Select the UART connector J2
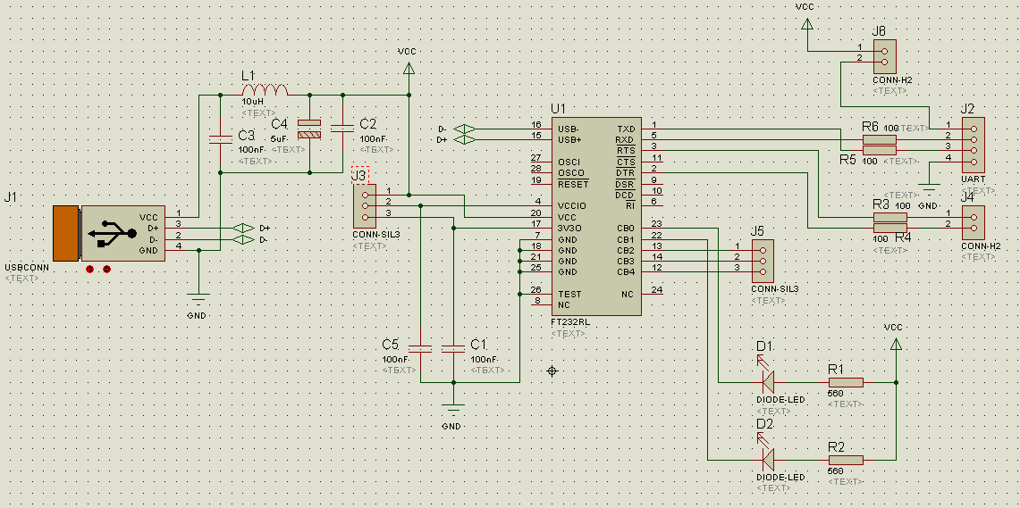The height and width of the screenshot is (508, 1020). coord(972,142)
